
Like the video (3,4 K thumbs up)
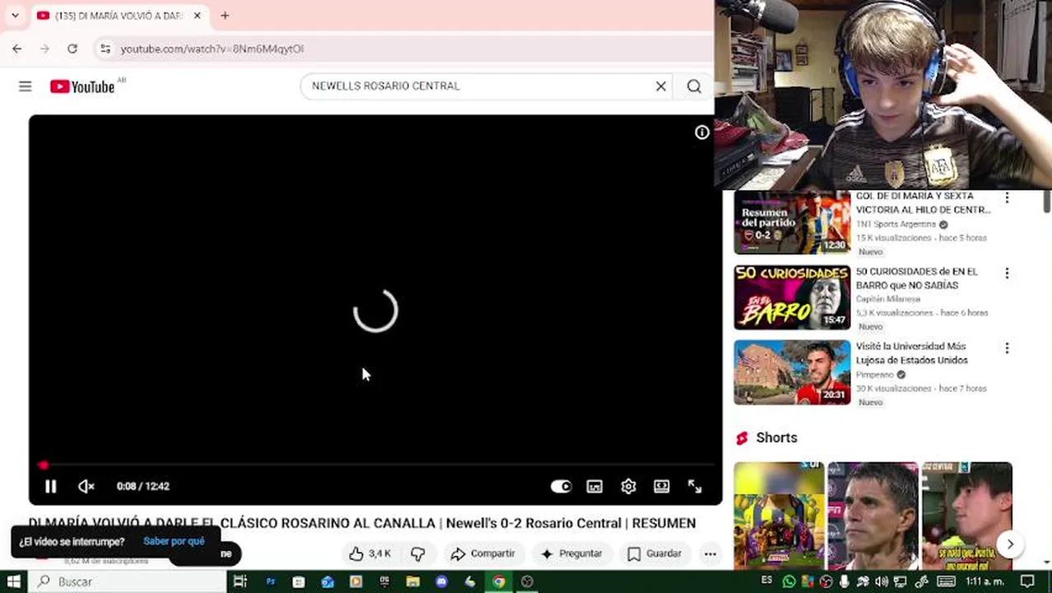click(370, 553)
